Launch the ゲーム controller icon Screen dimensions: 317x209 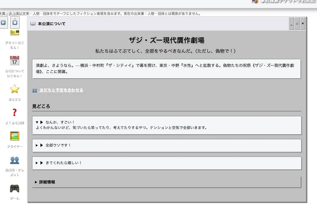tap(14, 188)
